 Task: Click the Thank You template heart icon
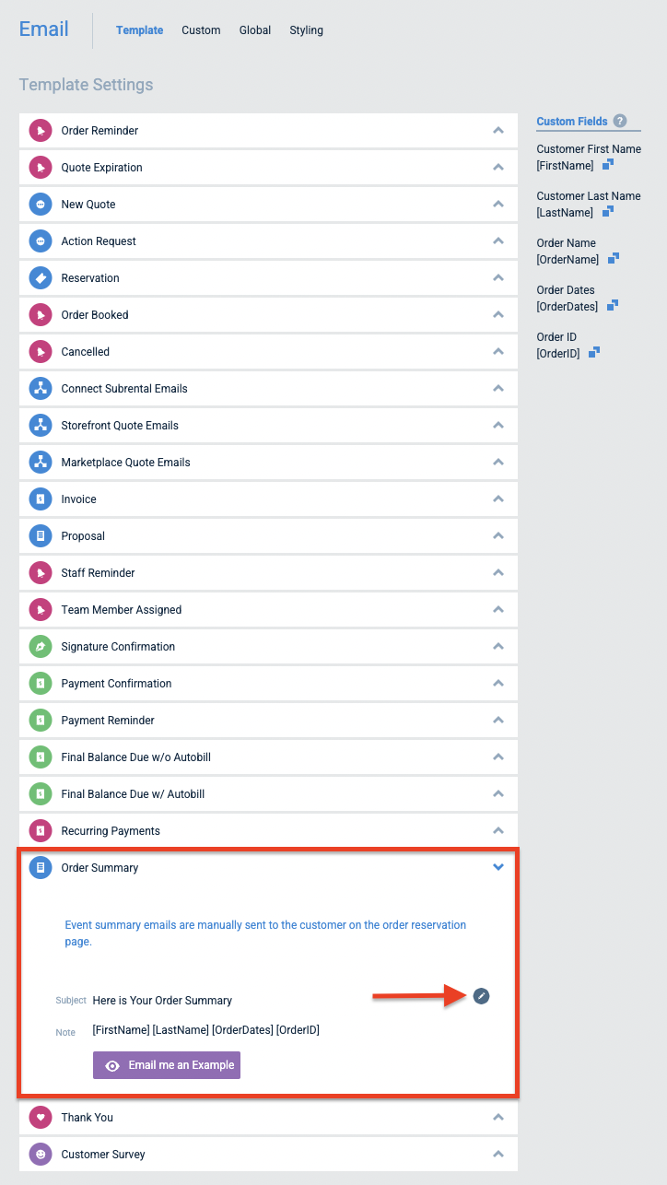(x=40, y=1117)
